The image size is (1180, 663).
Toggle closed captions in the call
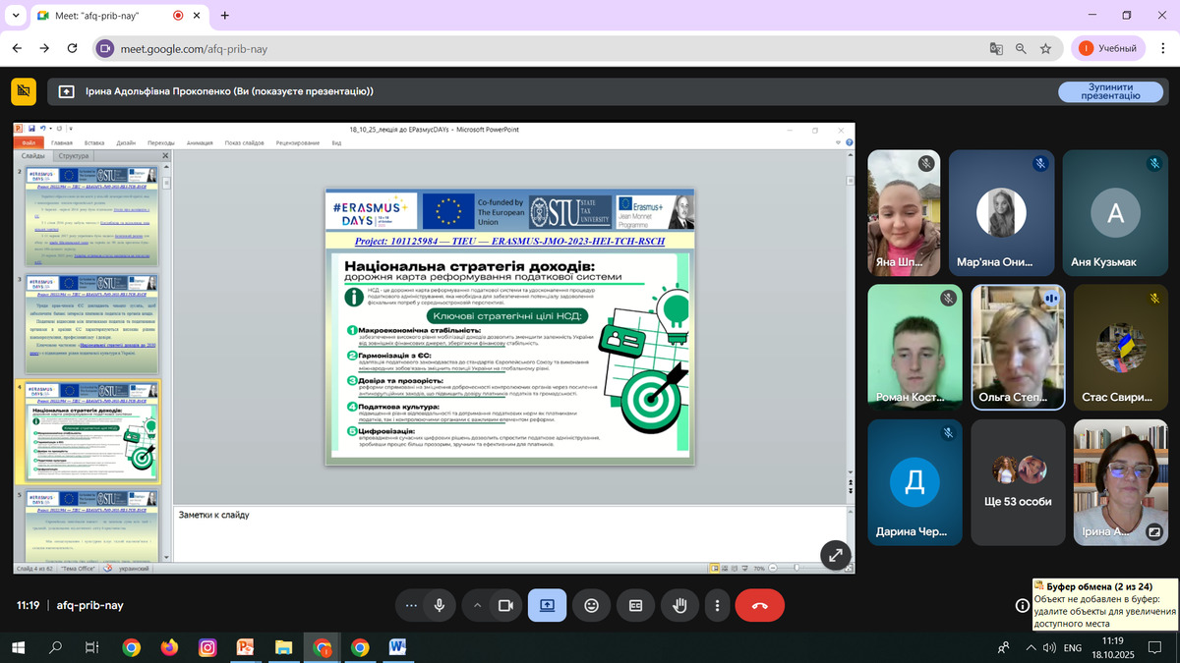635,606
